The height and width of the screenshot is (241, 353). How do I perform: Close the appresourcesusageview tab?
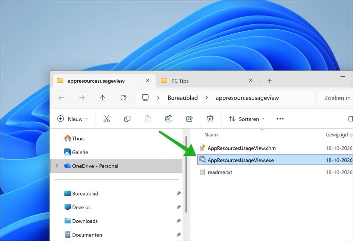click(148, 80)
